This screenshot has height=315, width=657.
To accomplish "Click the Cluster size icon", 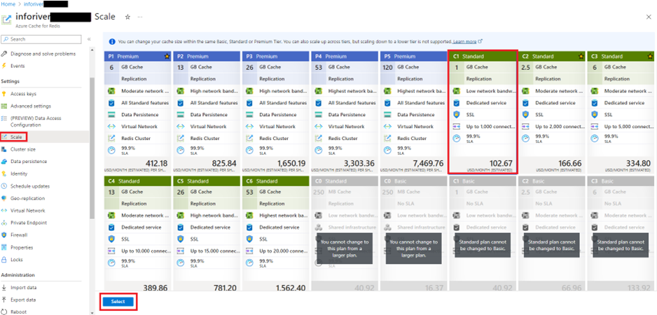I will (5, 149).
